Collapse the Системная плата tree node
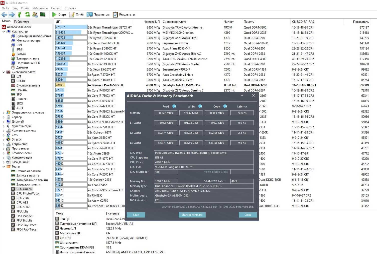 click(x=3, y=72)
